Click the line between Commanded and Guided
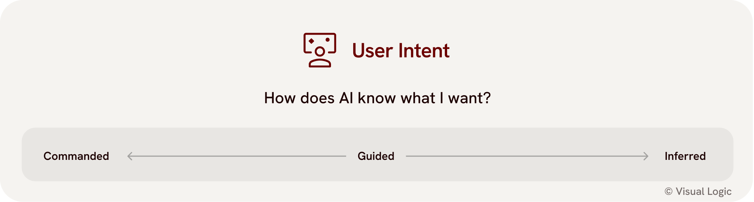754x202 pixels. [x=238, y=156]
